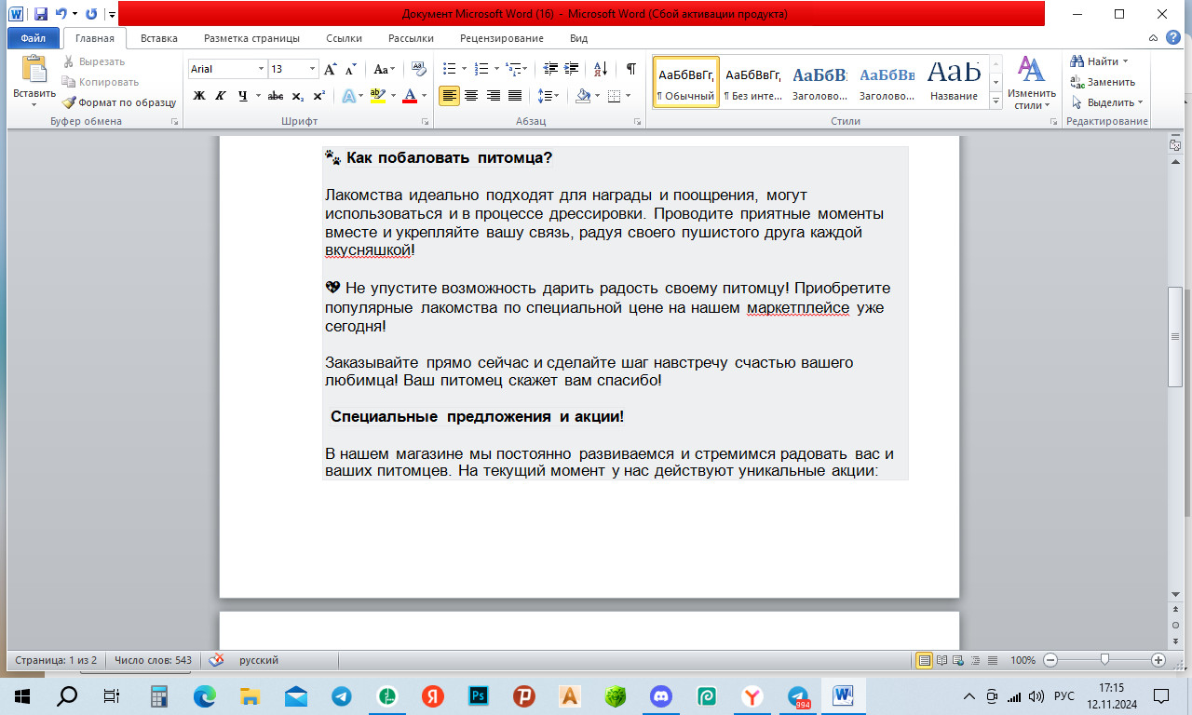Viewport: 1192px width, 715px height.
Task: Open Word Help with the question mark
Action: point(1172,38)
